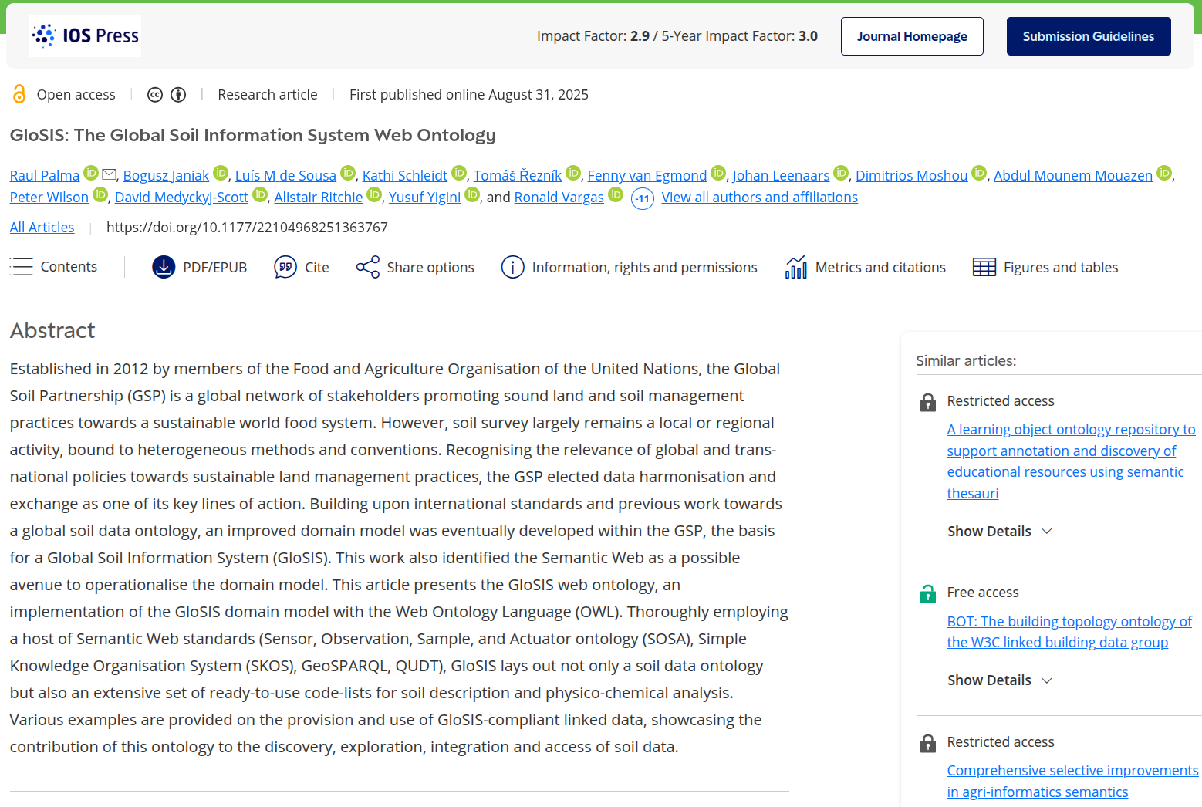Click the PDF/EPUB download icon
The width and height of the screenshot is (1202, 807).
pyautogui.click(x=164, y=267)
